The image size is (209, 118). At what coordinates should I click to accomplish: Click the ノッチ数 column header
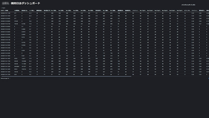(x=32, y=10)
